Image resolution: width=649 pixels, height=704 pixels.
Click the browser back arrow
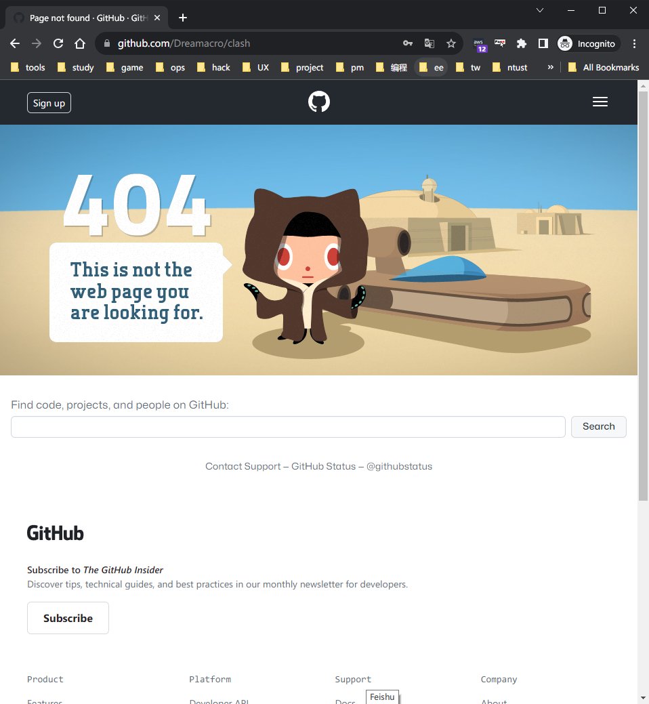click(x=15, y=43)
